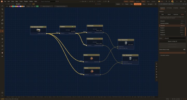Click the Re-layout button

[x=150, y=4]
